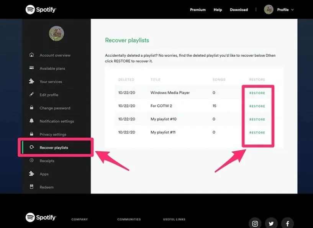Screen dimensions: 313x228
Task: Click the account profile avatar picture
Action: tap(57, 34)
